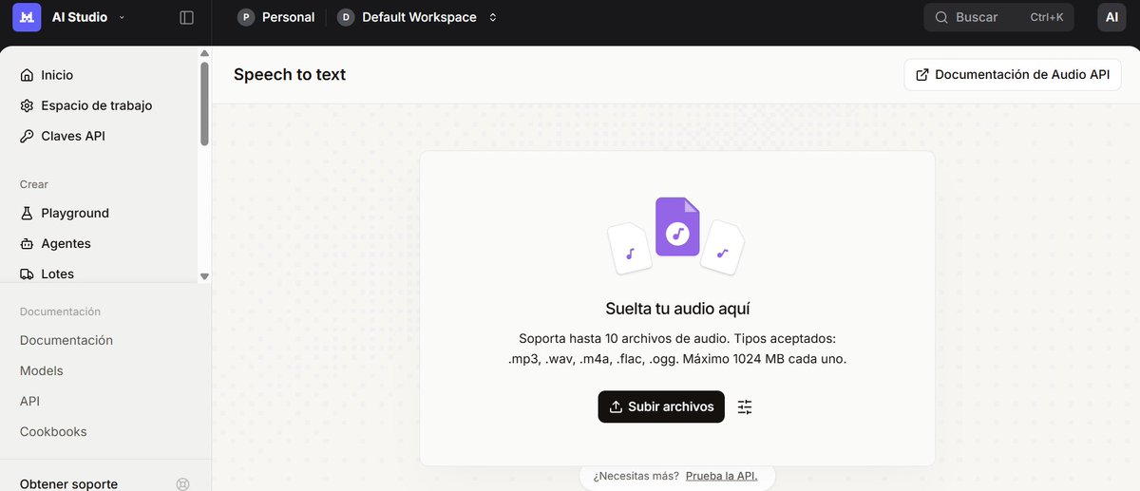
Task: Open the Documentación link in the sidebar
Action: (66, 340)
